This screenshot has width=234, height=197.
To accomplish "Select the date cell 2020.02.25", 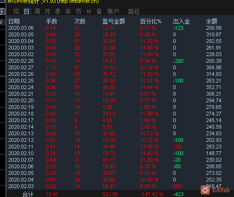I will point(21,81).
